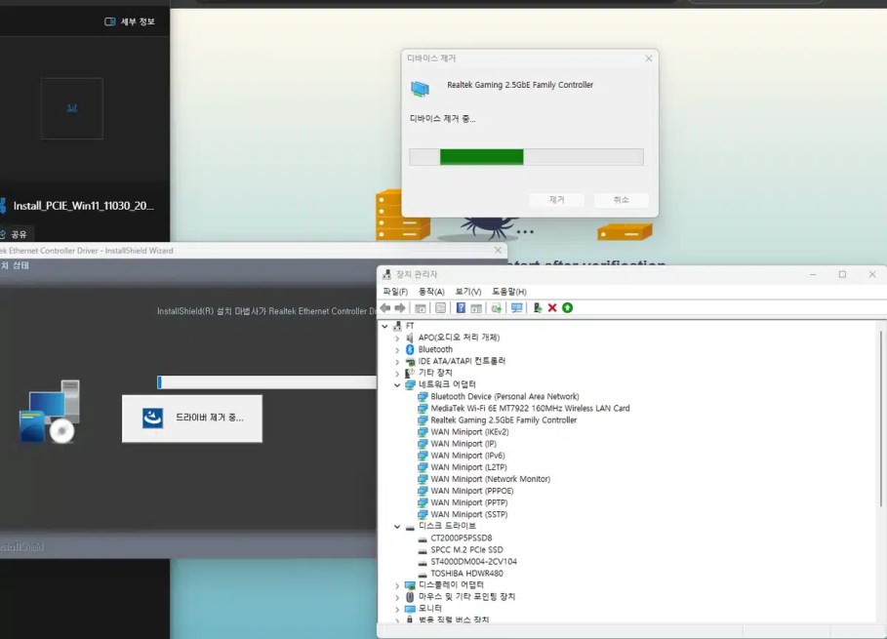887x639 pixels.
Task: Expand APO(오디오 처리 개체) category
Action: click(397, 339)
